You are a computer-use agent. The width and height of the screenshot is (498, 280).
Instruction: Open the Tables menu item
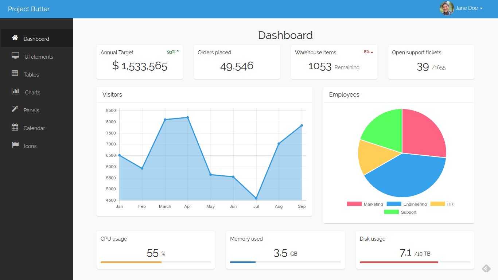tap(31, 75)
